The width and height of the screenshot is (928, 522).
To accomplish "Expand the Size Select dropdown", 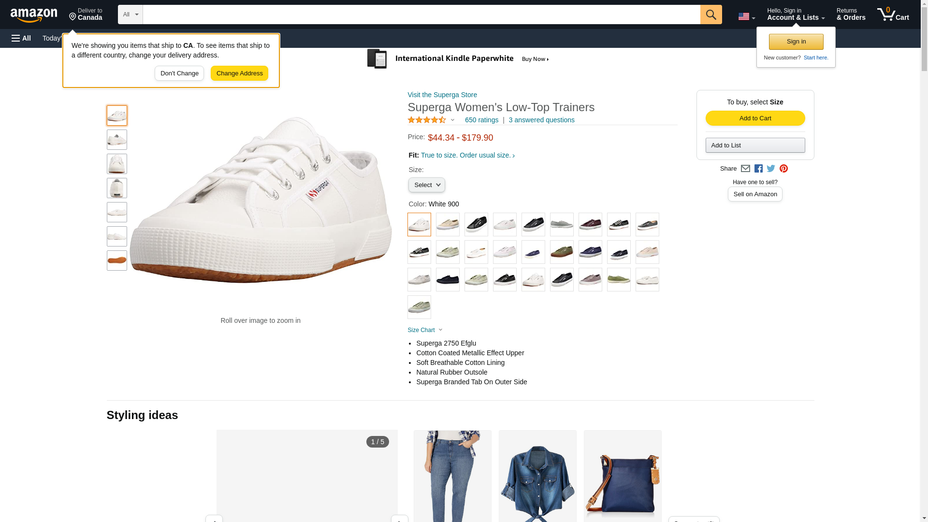I will click(x=426, y=185).
